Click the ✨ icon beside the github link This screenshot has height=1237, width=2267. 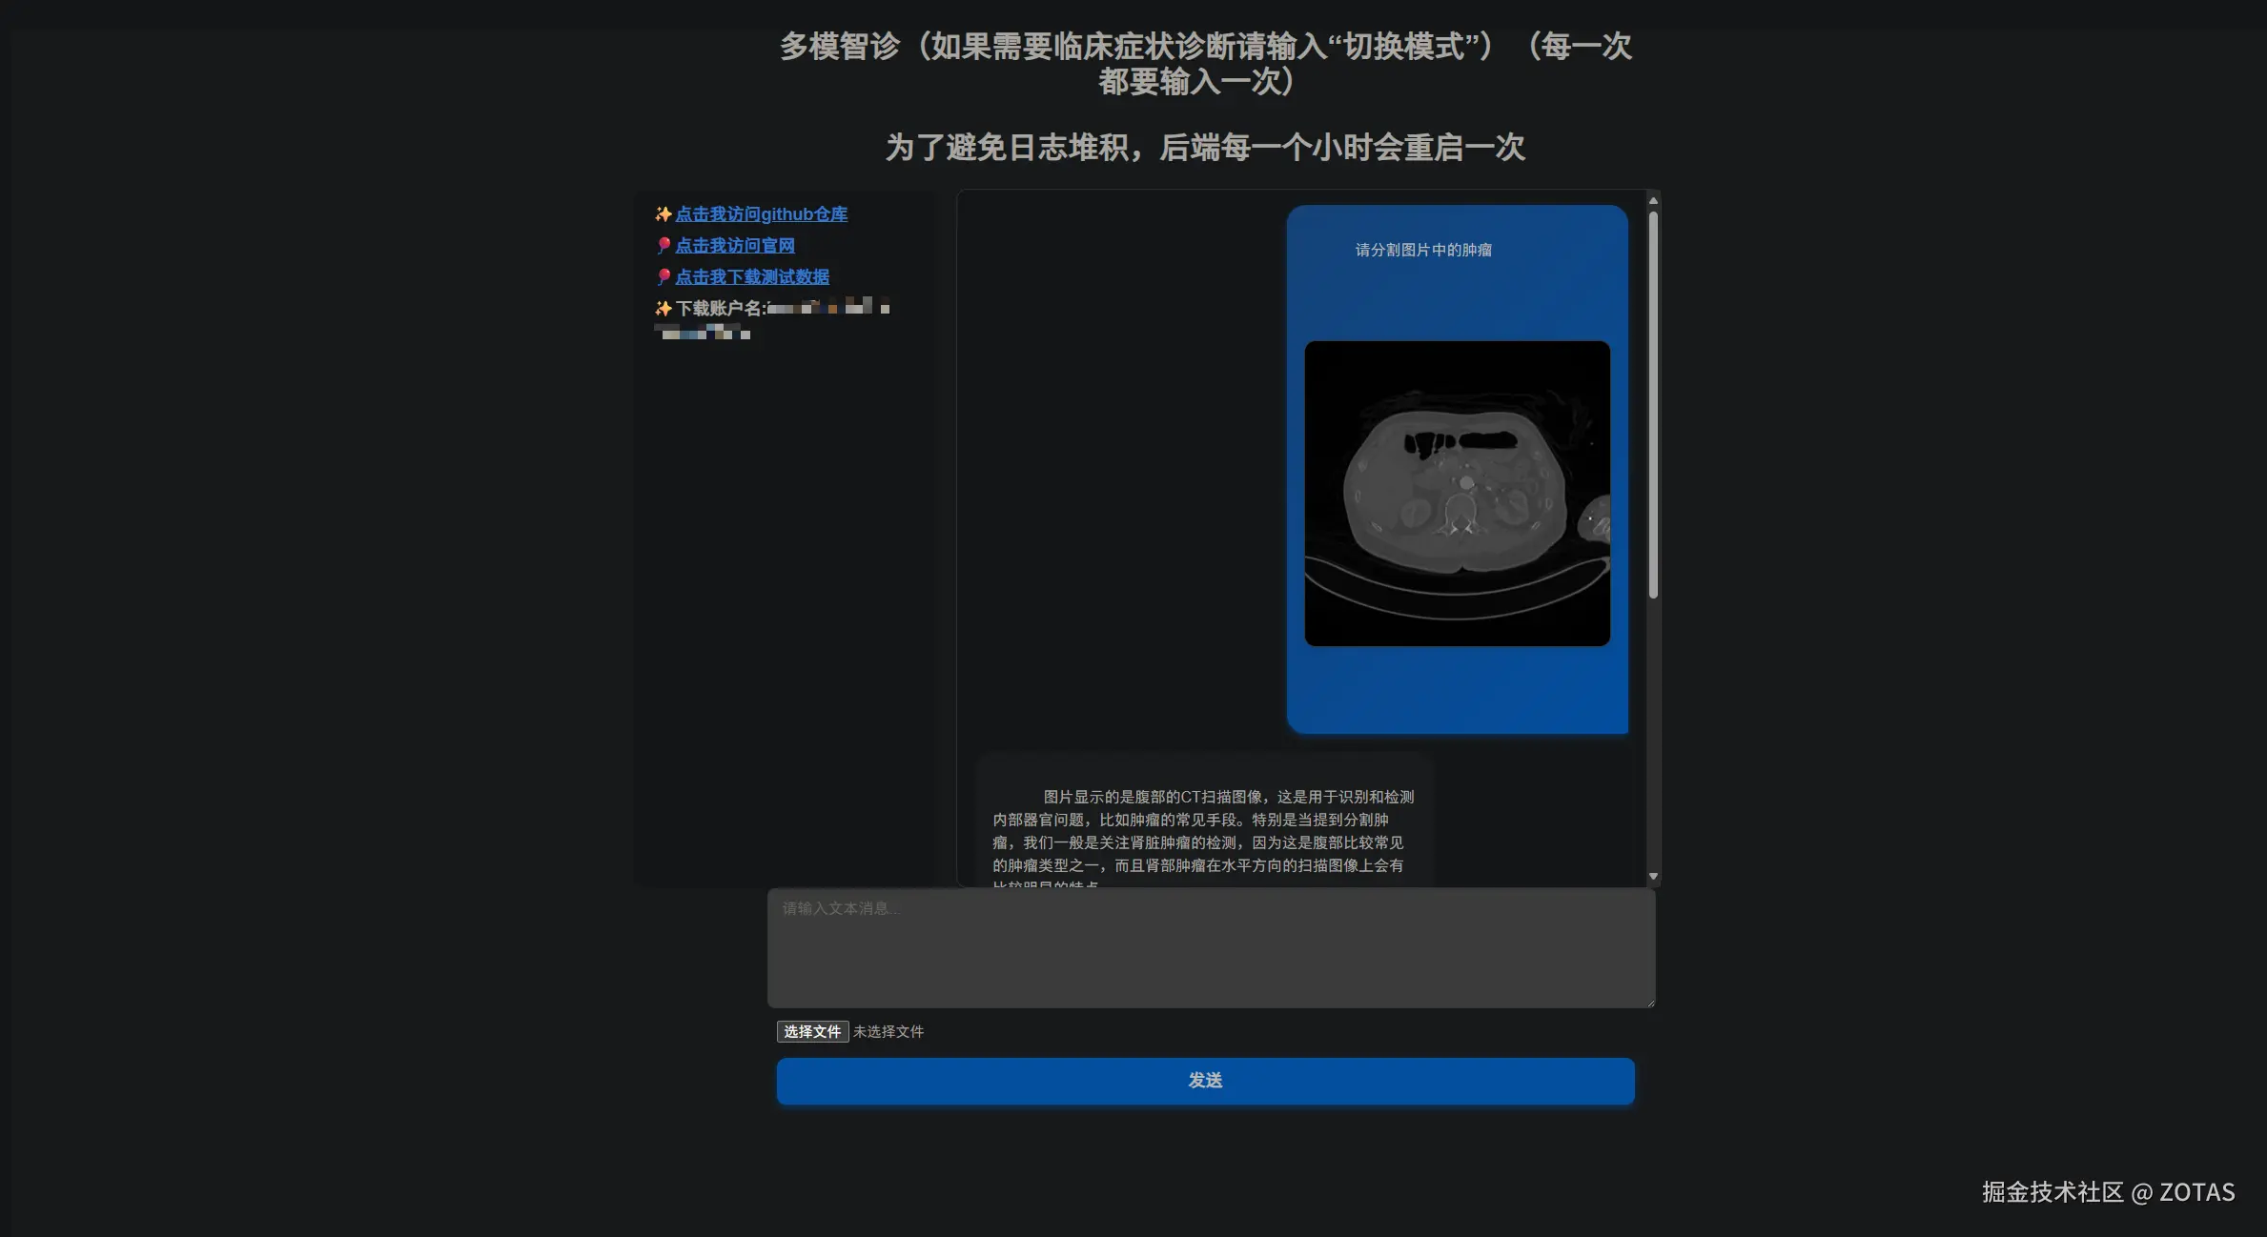click(663, 214)
